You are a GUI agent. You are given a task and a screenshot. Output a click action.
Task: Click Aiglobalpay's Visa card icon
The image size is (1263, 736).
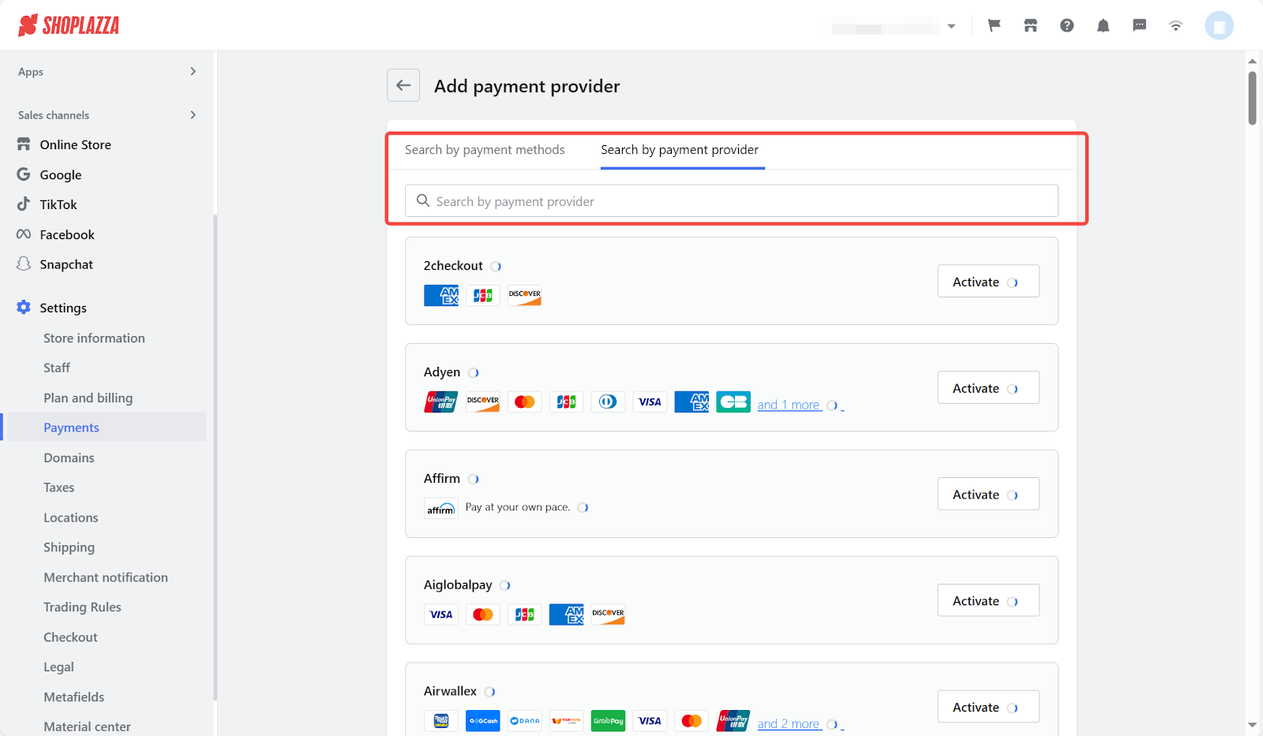pos(441,615)
